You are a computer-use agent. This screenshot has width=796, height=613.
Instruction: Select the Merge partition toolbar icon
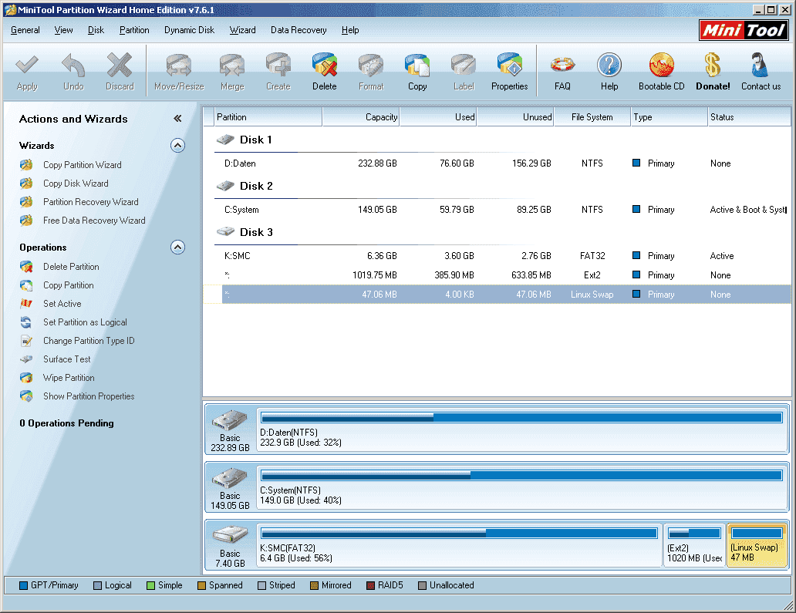click(x=232, y=66)
